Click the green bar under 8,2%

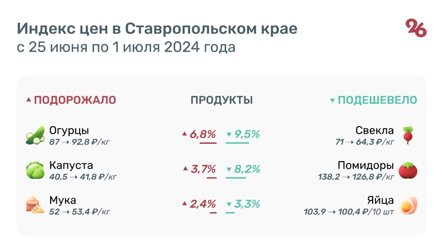[x=236, y=178]
